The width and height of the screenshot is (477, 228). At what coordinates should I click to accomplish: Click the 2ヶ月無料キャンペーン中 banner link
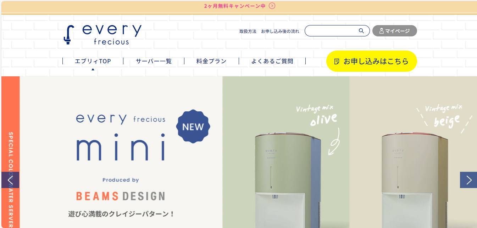(235, 6)
